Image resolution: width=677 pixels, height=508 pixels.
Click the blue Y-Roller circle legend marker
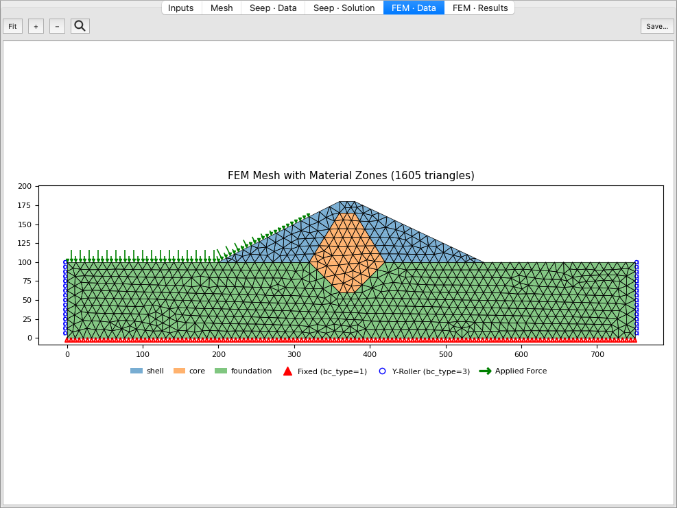click(382, 371)
